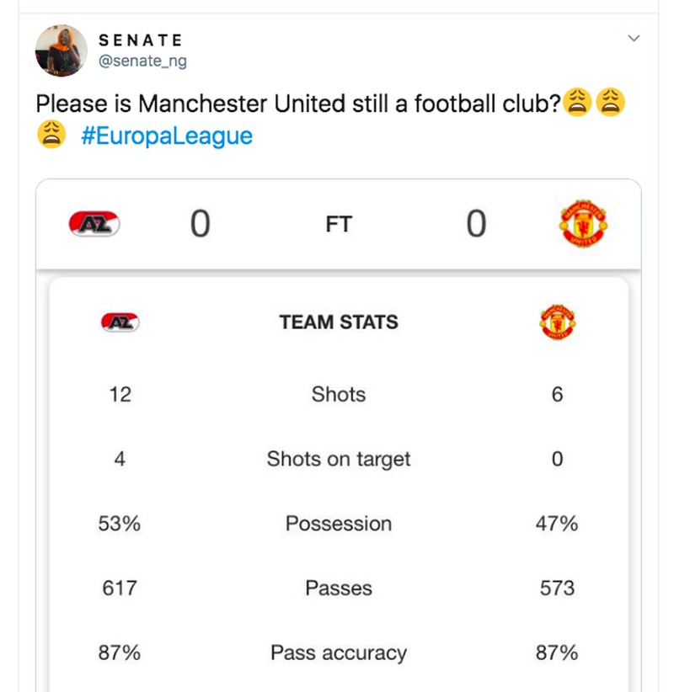This screenshot has width=674, height=692.
Task: Click Manchester United's 573 passes value
Action: click(557, 588)
